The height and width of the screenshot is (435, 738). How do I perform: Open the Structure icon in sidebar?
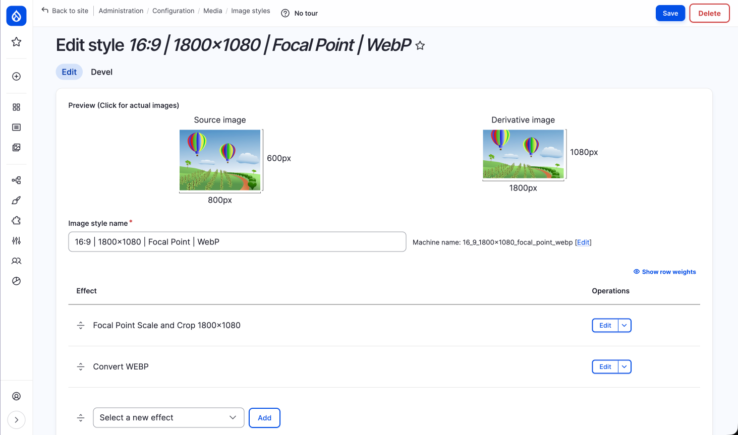pos(16,180)
